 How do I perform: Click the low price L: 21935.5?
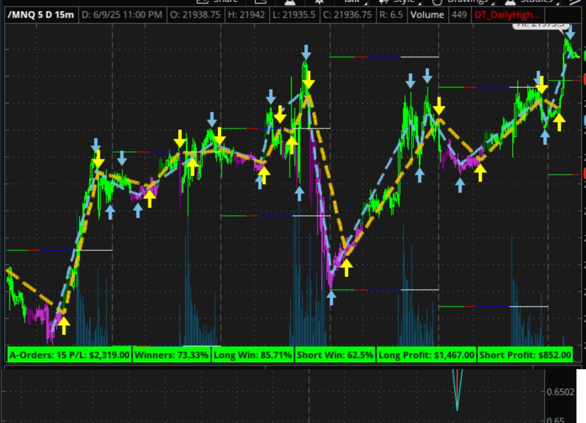(x=294, y=15)
